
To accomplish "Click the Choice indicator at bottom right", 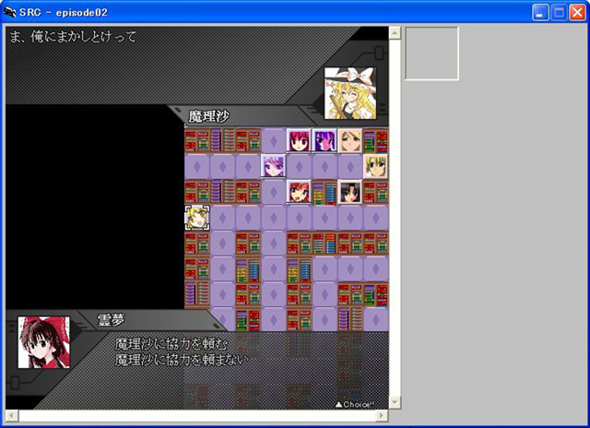I will click(354, 404).
